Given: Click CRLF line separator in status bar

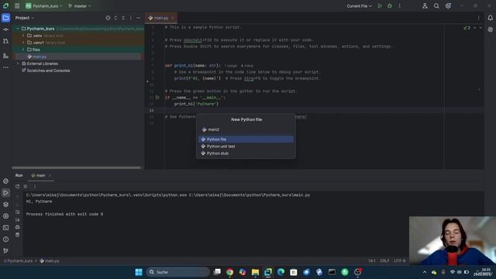Looking at the screenshot, I should [384, 261].
